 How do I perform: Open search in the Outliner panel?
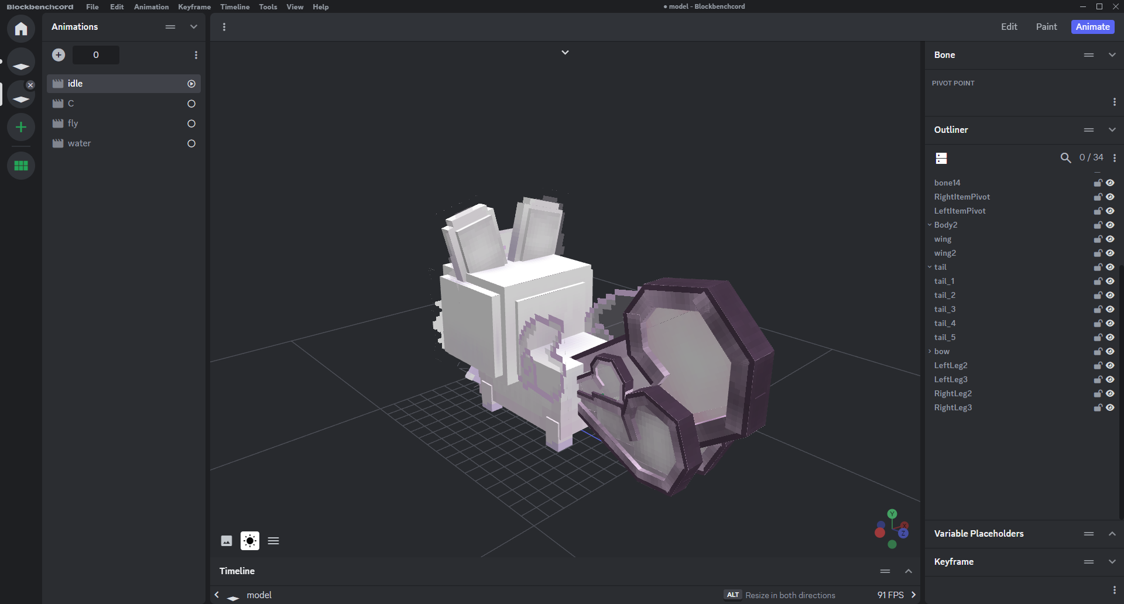pos(1065,157)
